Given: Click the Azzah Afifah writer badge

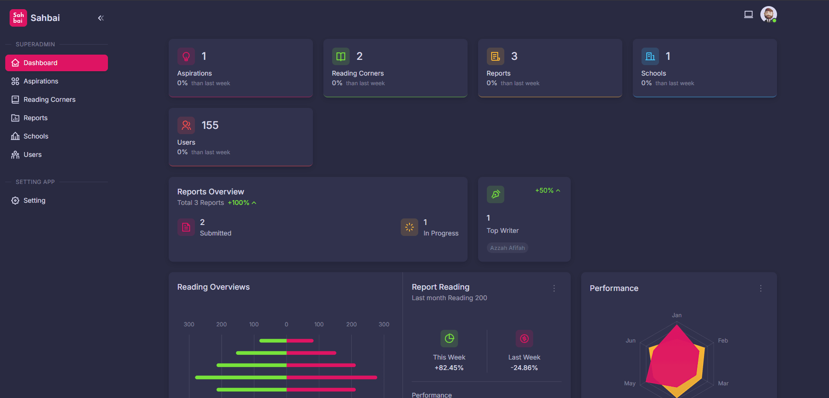Looking at the screenshot, I should coord(507,248).
